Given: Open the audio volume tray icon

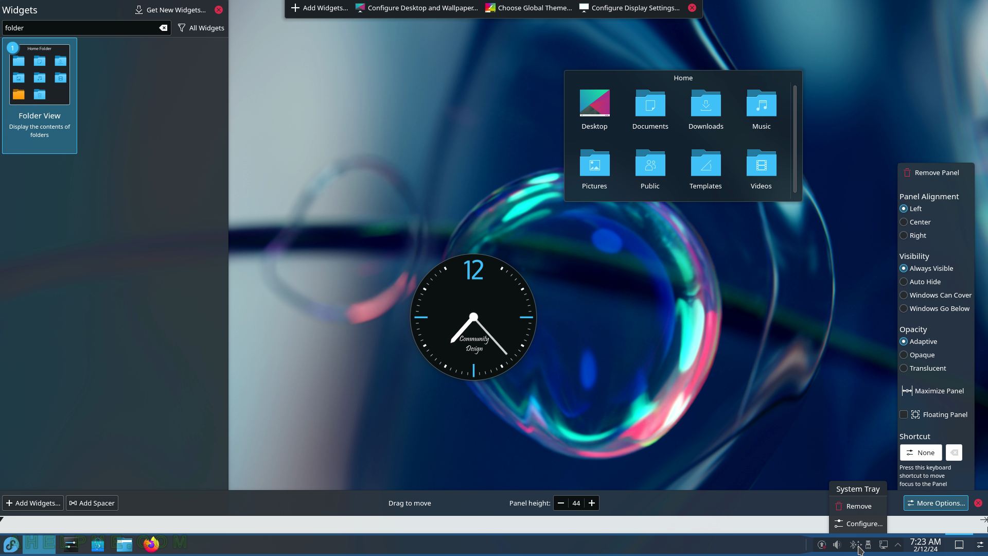Looking at the screenshot, I should (837, 545).
